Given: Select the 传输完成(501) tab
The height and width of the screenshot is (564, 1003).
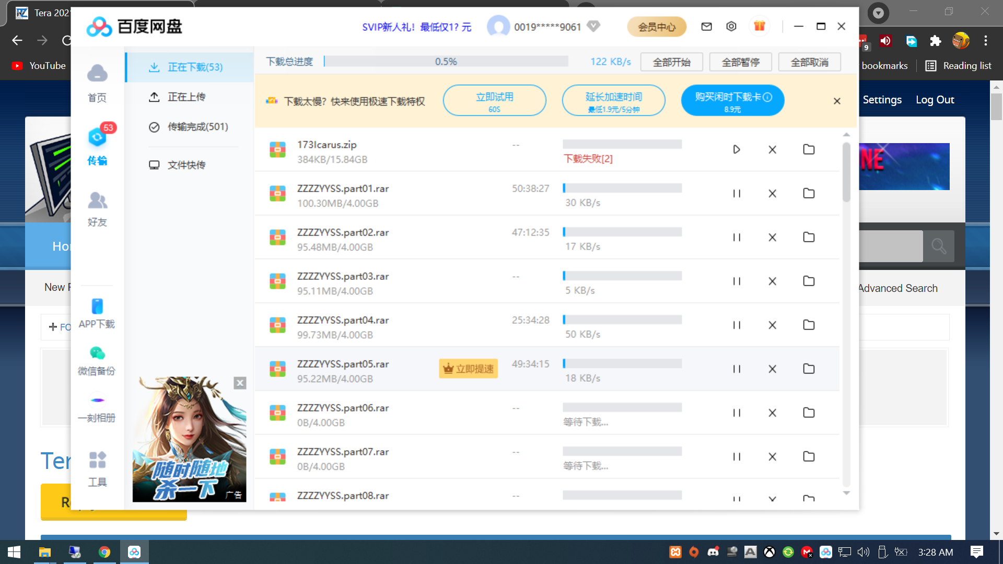Looking at the screenshot, I should click(x=190, y=127).
